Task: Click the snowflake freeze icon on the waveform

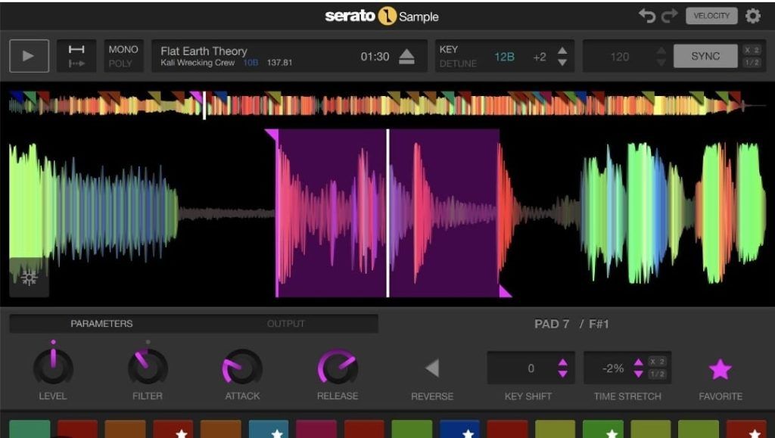Action: tap(30, 278)
